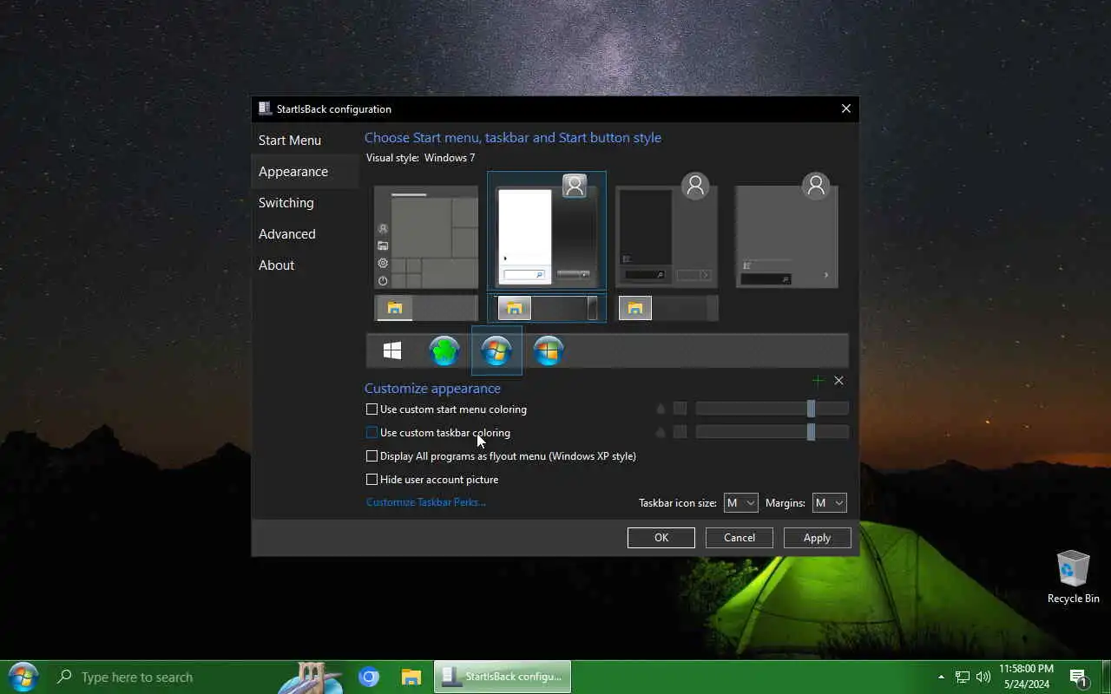Viewport: 1111px width, 694px height.
Task: Click the taskbar coloring opacity slider
Action: [x=772, y=432]
